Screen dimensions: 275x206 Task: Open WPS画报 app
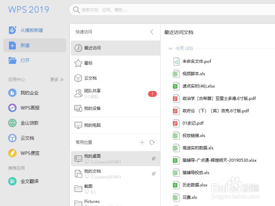[24, 108]
